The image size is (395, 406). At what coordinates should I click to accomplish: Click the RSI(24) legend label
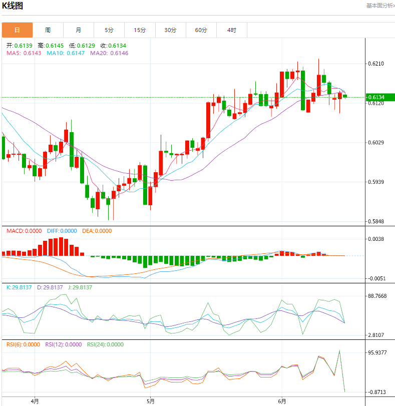coord(105,344)
